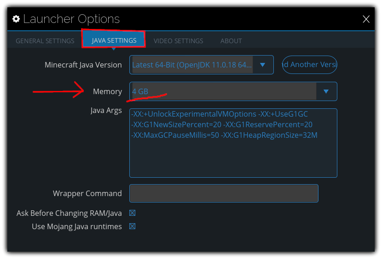Toggle Ask Before Changing RAM/Java checkbox
The height and width of the screenshot is (259, 382).
pos(133,213)
